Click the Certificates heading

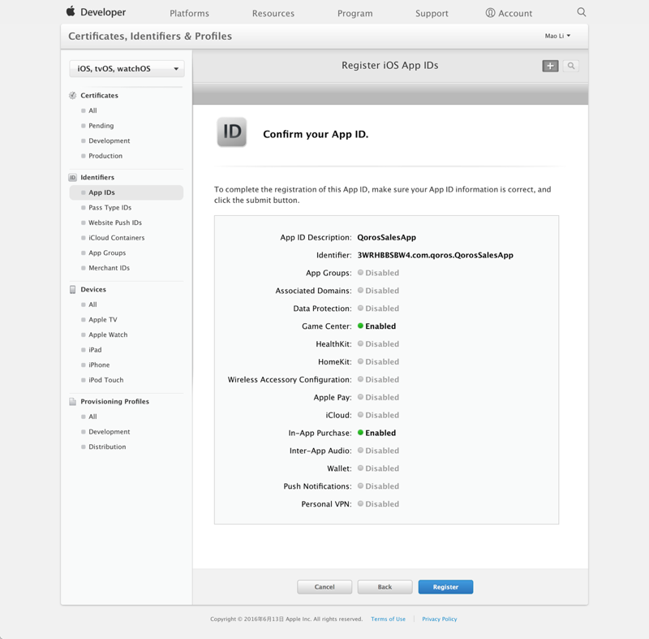coord(99,95)
